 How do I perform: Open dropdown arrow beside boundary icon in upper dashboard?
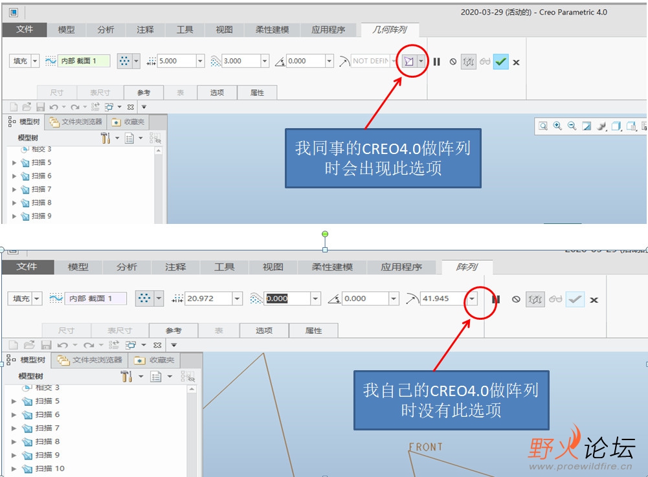[421, 61]
